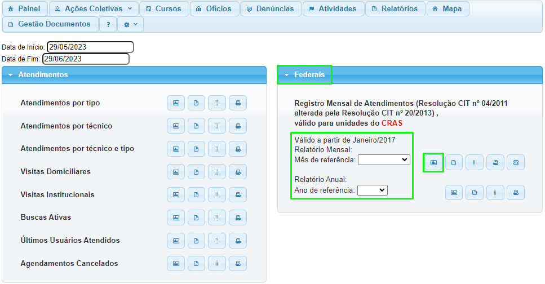
Task: Go to the Painel menu
Action: pos(24,8)
